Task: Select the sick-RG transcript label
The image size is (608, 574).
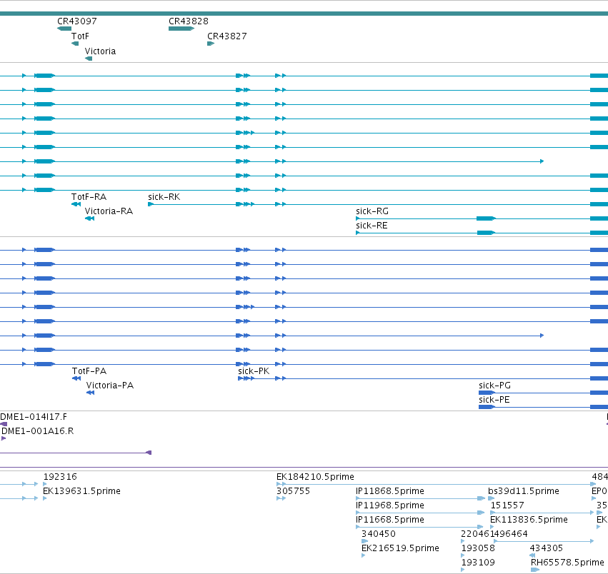Action: pos(372,211)
